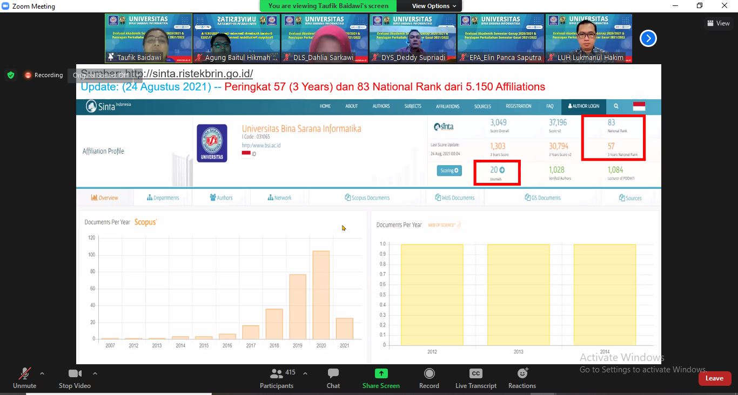
Task: Click the search magnifier icon
Action: pos(616,106)
